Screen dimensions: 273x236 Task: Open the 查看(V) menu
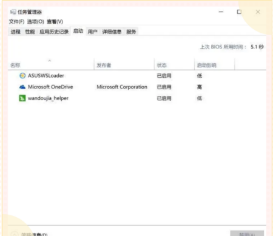pos(55,22)
